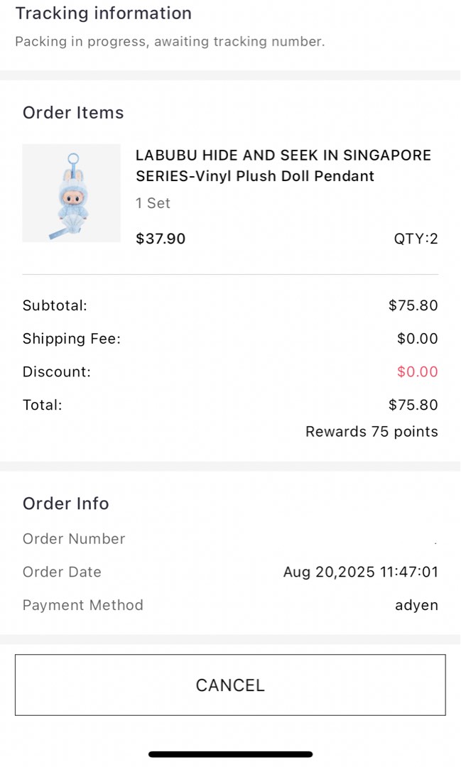Viewport: 461px width, 767px height.
Task: Click the QTY:2 quantity label
Action: pyautogui.click(x=416, y=239)
